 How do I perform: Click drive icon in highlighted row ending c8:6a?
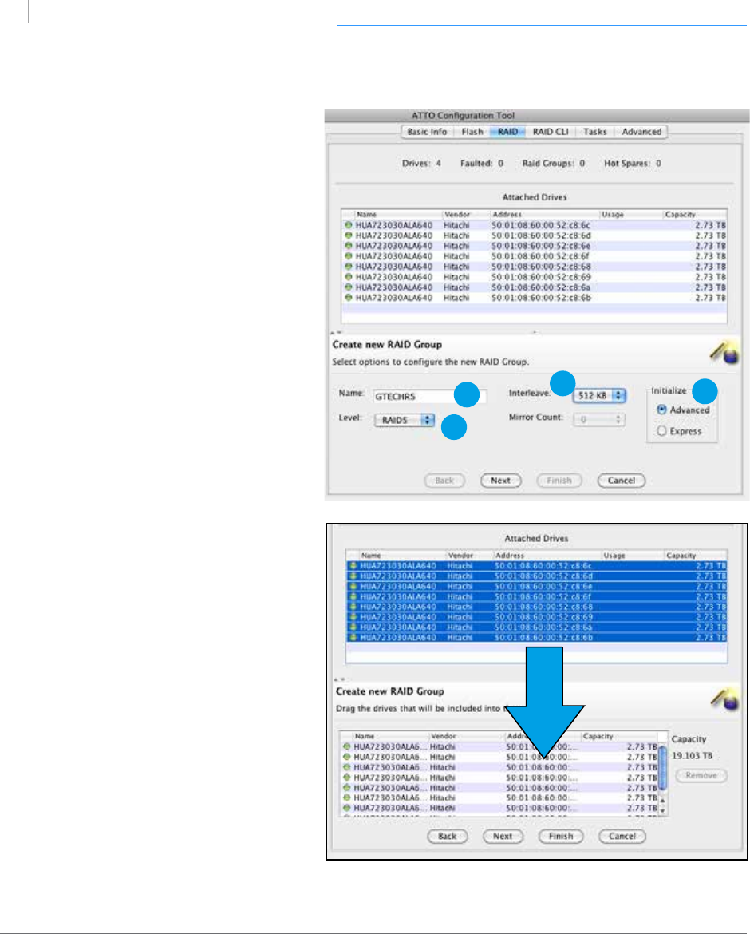point(353,627)
